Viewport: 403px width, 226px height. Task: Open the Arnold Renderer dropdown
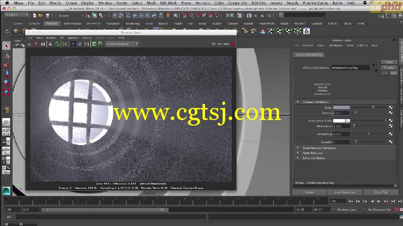[122, 44]
